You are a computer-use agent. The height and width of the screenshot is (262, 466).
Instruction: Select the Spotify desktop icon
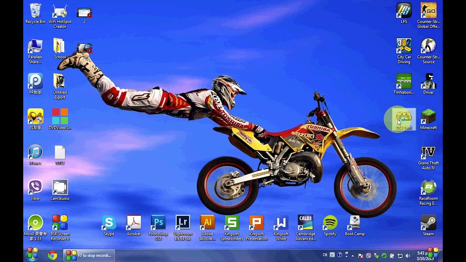pos(330,226)
